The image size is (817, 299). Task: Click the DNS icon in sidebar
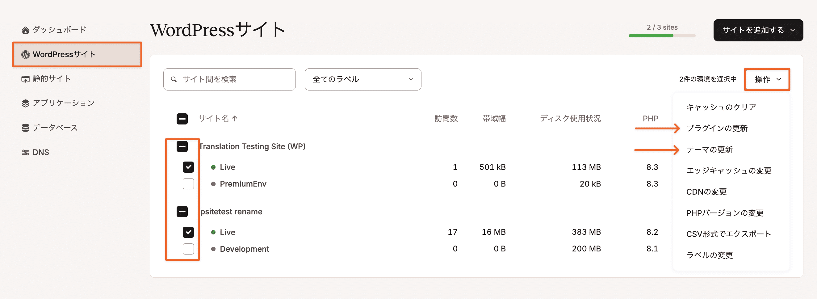[x=25, y=153]
